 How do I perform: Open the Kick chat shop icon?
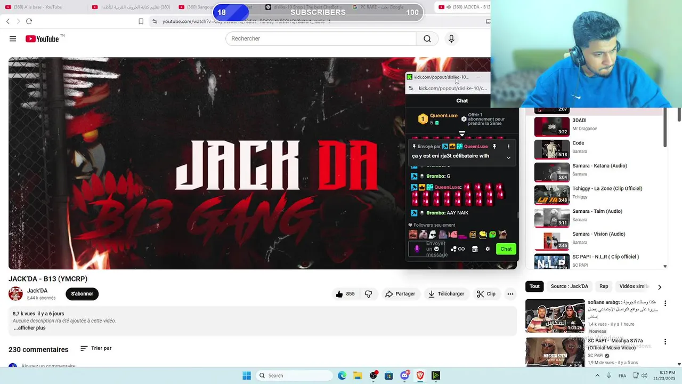click(x=475, y=249)
